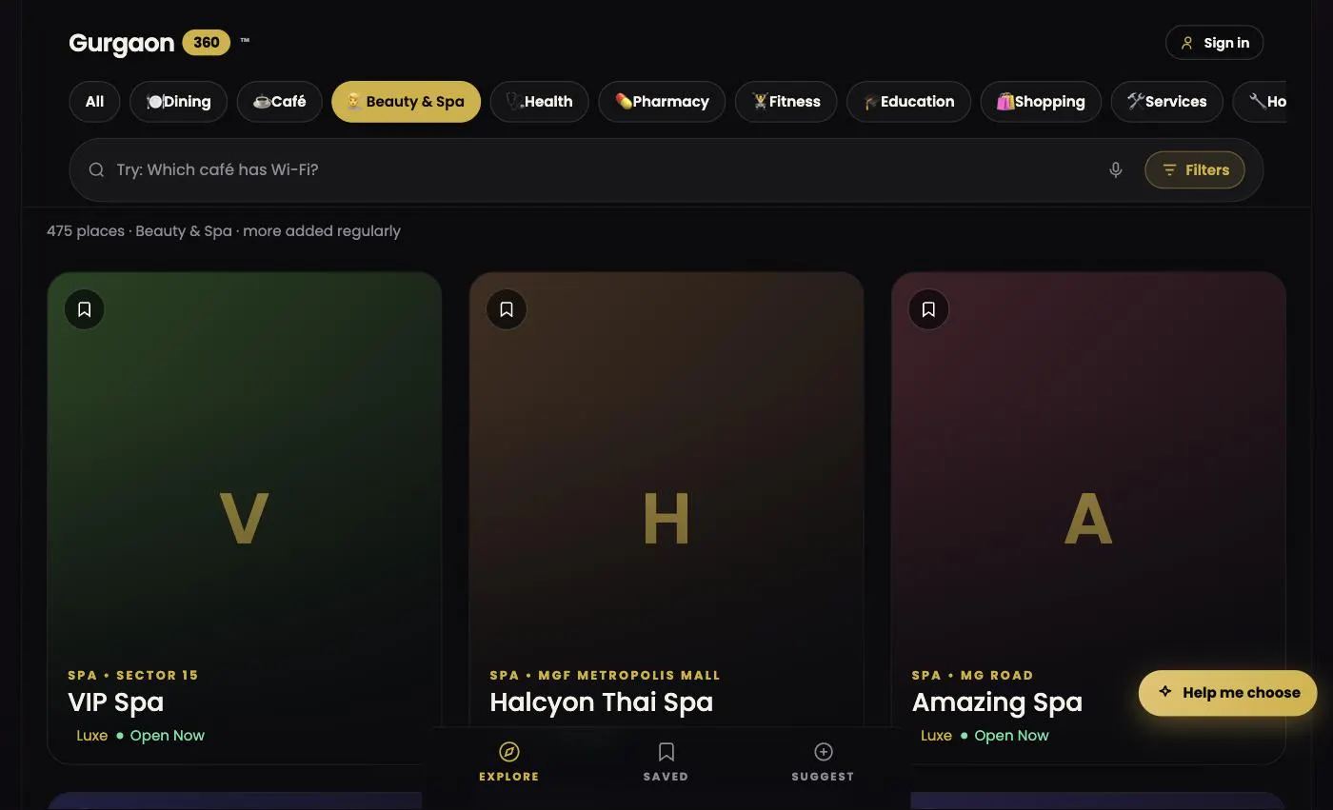Click the 'SPA • MGF METROPOLIS MALL' label
The width and height of the screenshot is (1333, 810).
[605, 675]
